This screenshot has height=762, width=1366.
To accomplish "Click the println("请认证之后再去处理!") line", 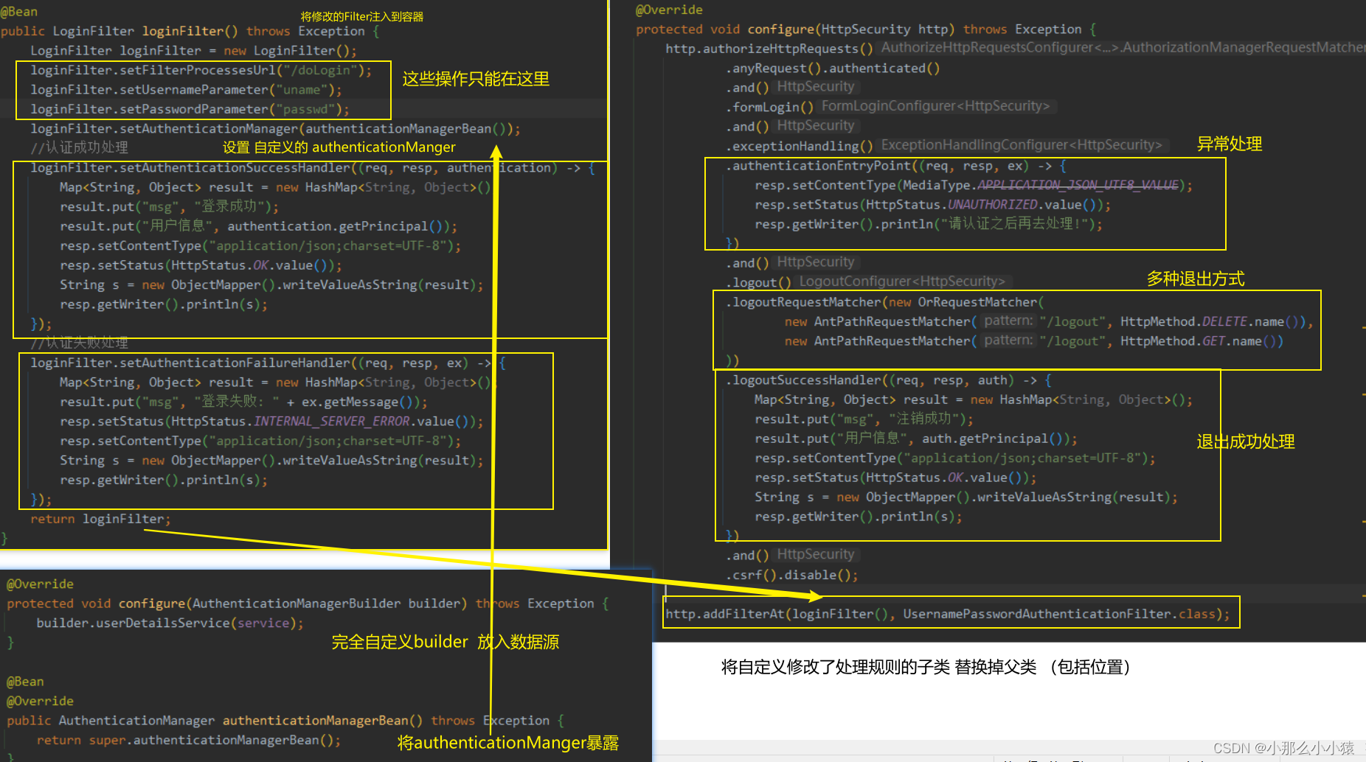I will pos(929,224).
